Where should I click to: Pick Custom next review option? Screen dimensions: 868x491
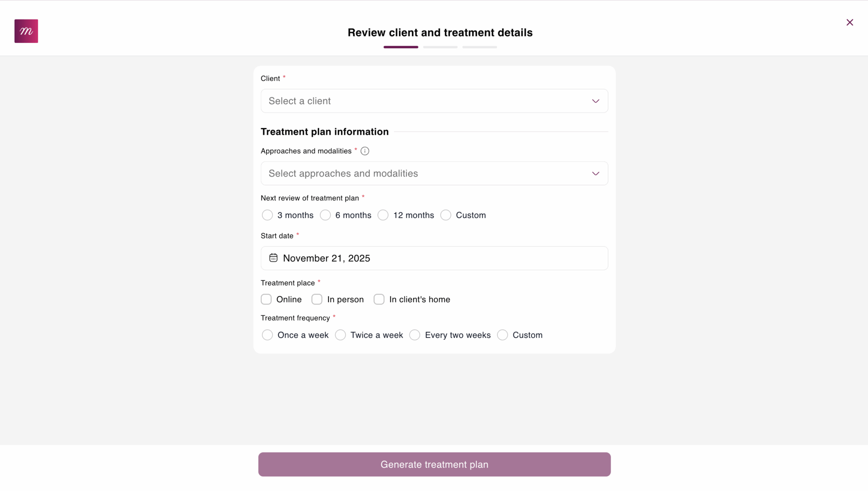[x=445, y=215]
